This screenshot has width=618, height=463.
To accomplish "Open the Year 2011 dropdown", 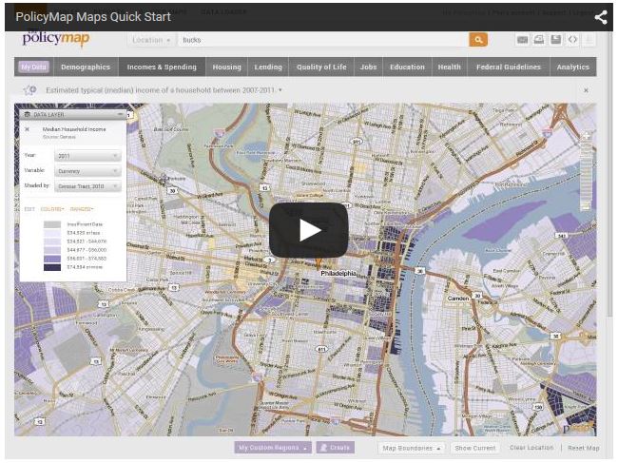I will coord(87,156).
